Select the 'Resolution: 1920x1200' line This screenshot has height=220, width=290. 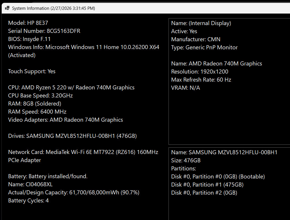pos(200,72)
